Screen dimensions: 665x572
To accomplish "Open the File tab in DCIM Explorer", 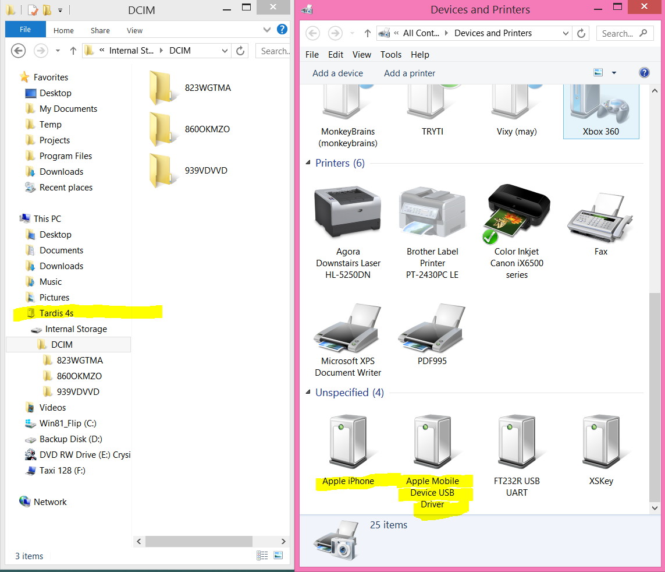I will pyautogui.click(x=25, y=30).
